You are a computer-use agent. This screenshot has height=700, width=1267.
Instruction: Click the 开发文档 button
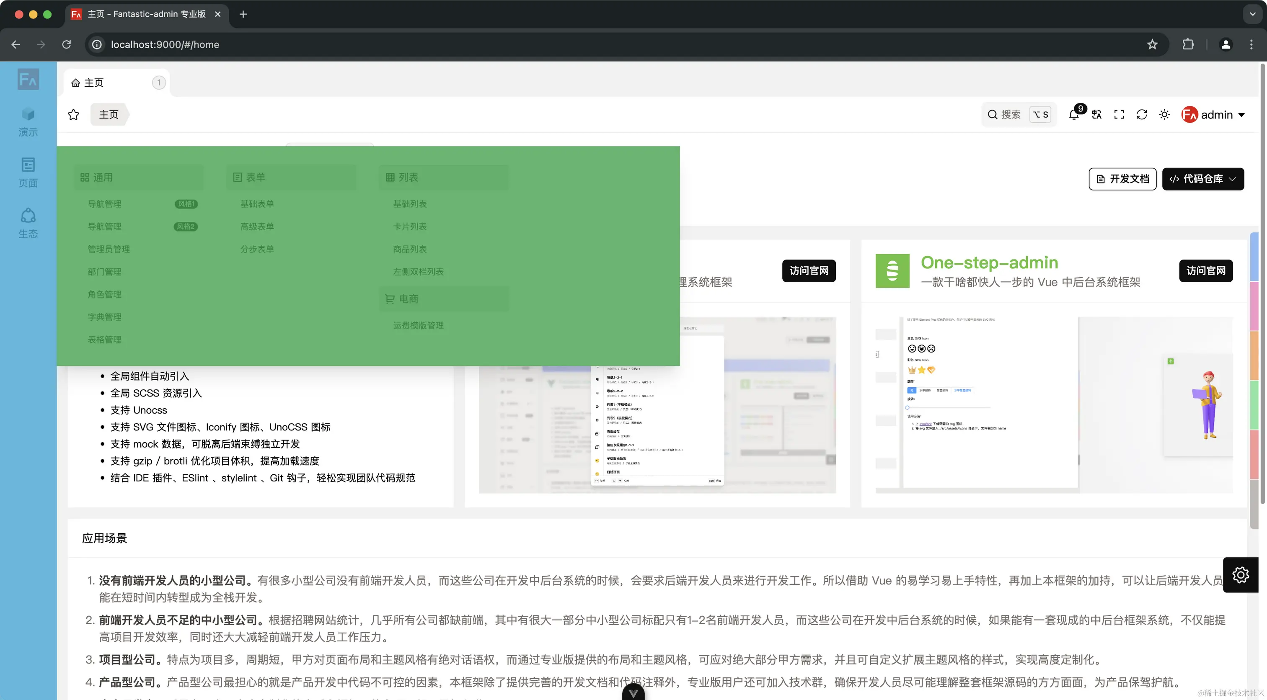pos(1122,179)
